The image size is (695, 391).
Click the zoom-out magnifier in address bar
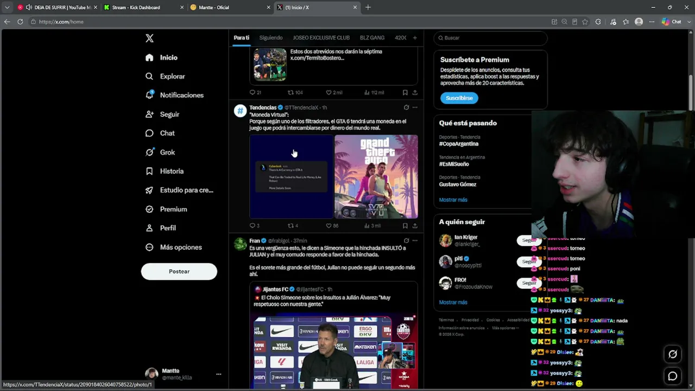564,22
